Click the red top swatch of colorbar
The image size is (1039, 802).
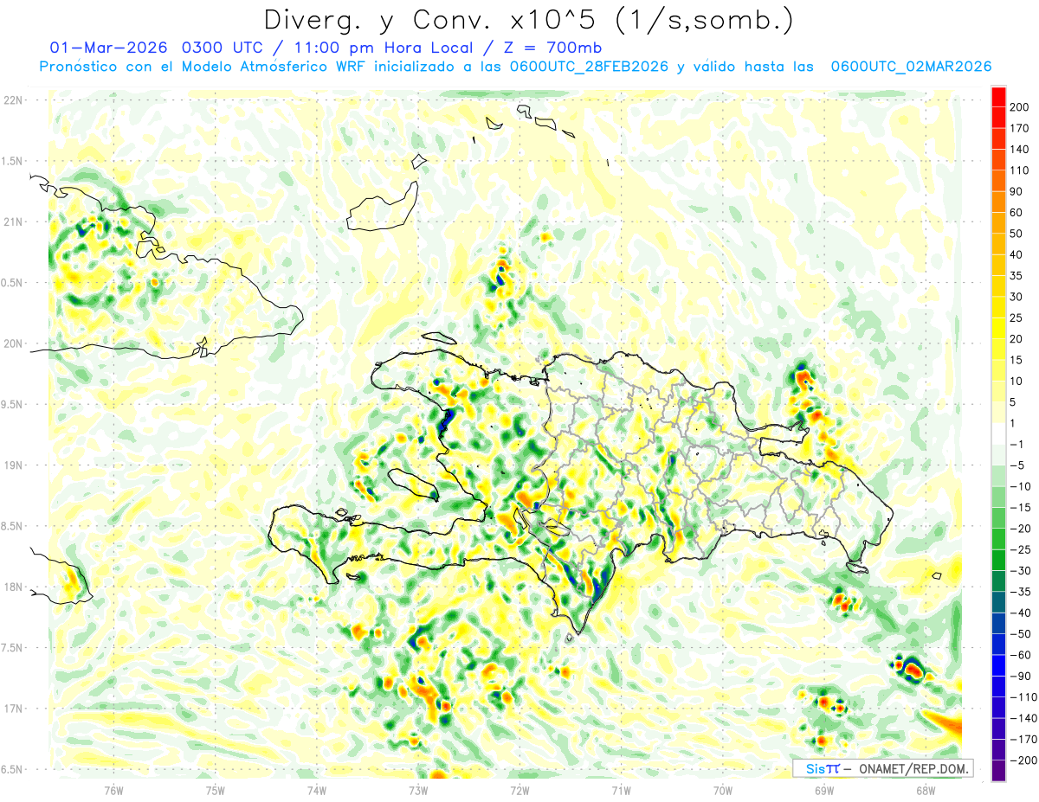click(998, 97)
